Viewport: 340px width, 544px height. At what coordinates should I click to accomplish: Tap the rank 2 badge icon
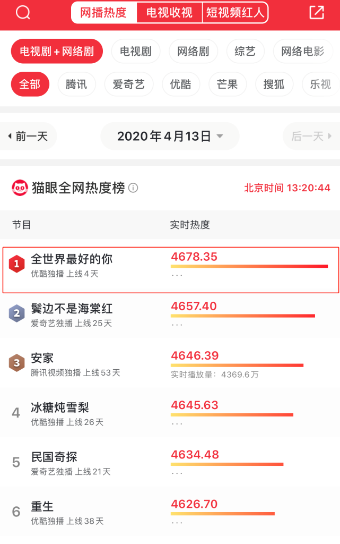(x=17, y=313)
